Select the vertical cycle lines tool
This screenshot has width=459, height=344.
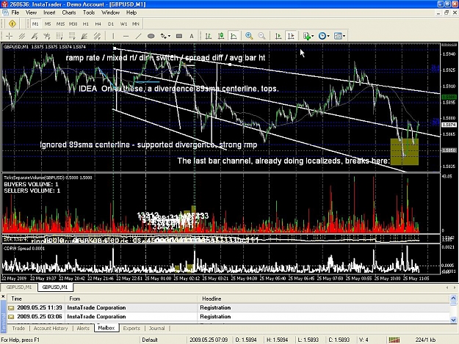[59, 36]
